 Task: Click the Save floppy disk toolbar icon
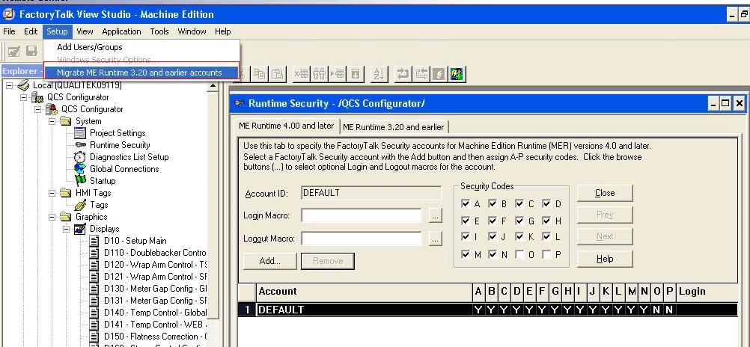click(x=31, y=51)
